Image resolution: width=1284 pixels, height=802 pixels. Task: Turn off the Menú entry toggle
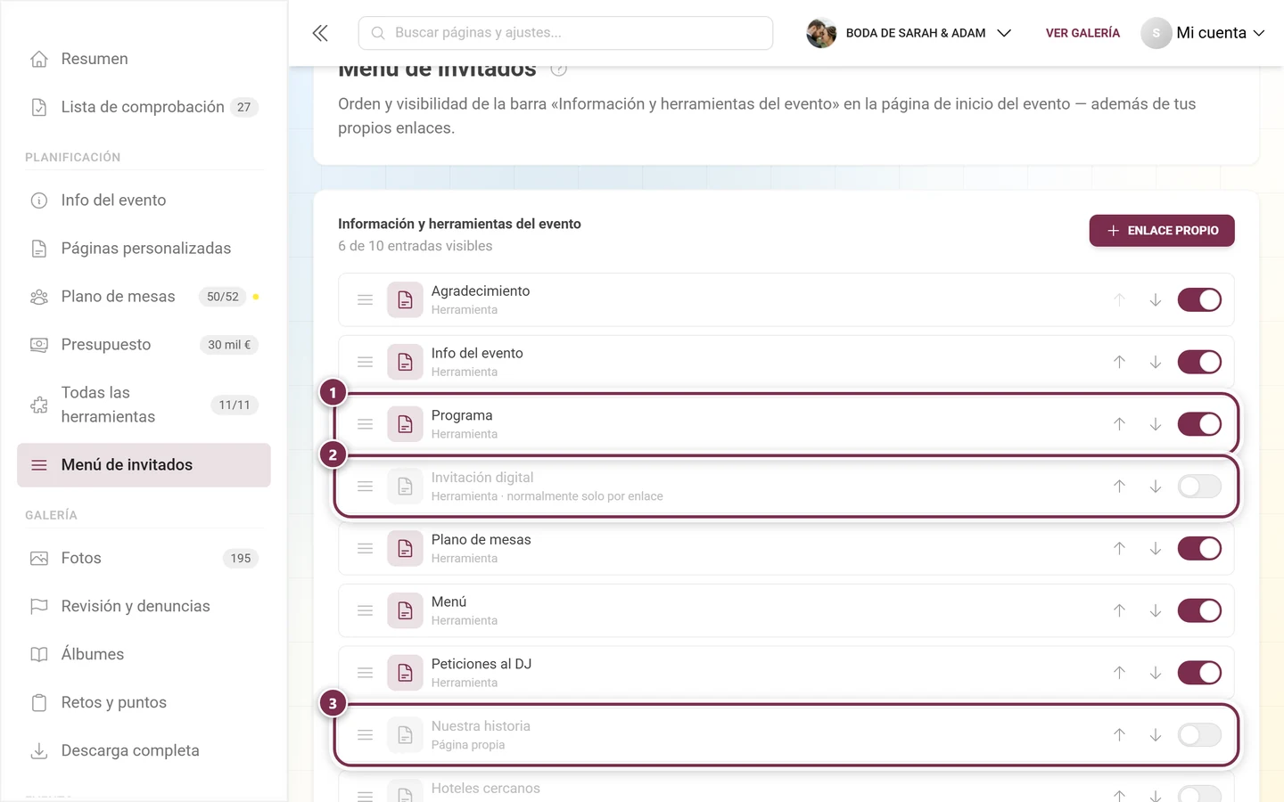click(x=1199, y=610)
